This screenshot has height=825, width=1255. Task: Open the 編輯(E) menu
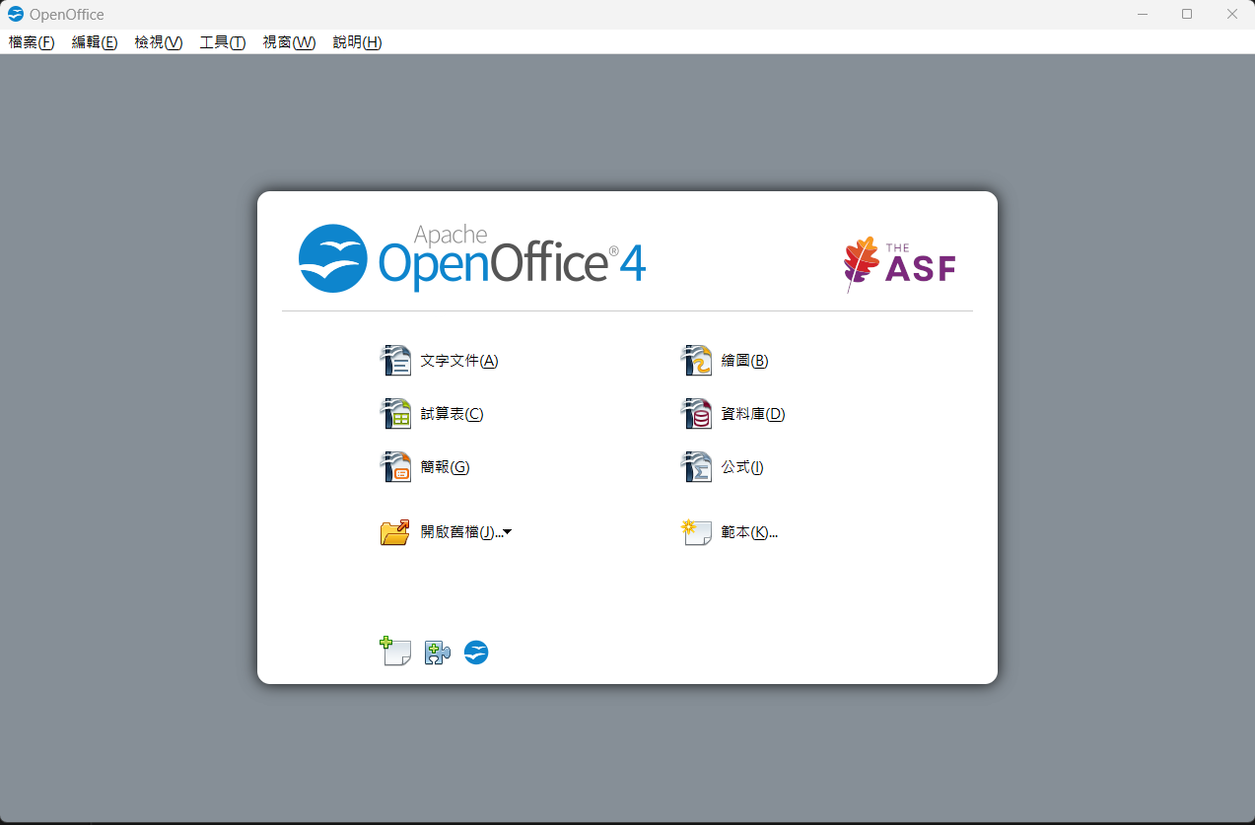coord(95,42)
